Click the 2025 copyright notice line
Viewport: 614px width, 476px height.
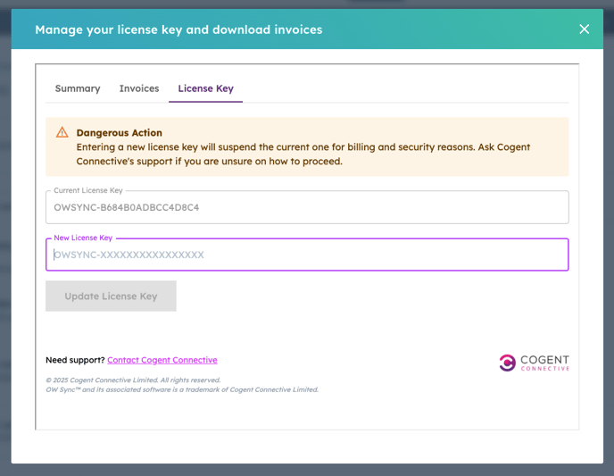click(133, 380)
